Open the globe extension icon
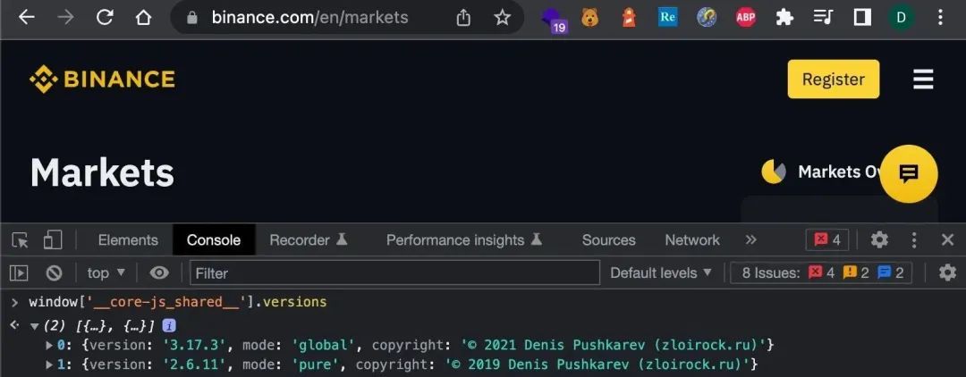The image size is (966, 377). [x=707, y=17]
